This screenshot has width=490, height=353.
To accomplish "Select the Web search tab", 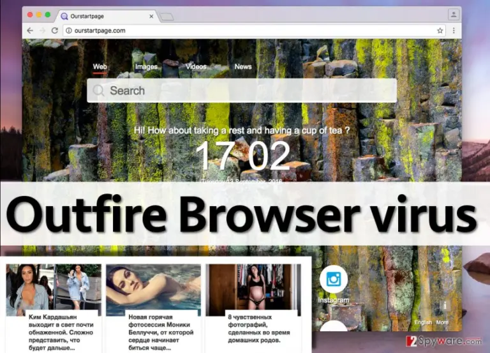I will 100,66.
